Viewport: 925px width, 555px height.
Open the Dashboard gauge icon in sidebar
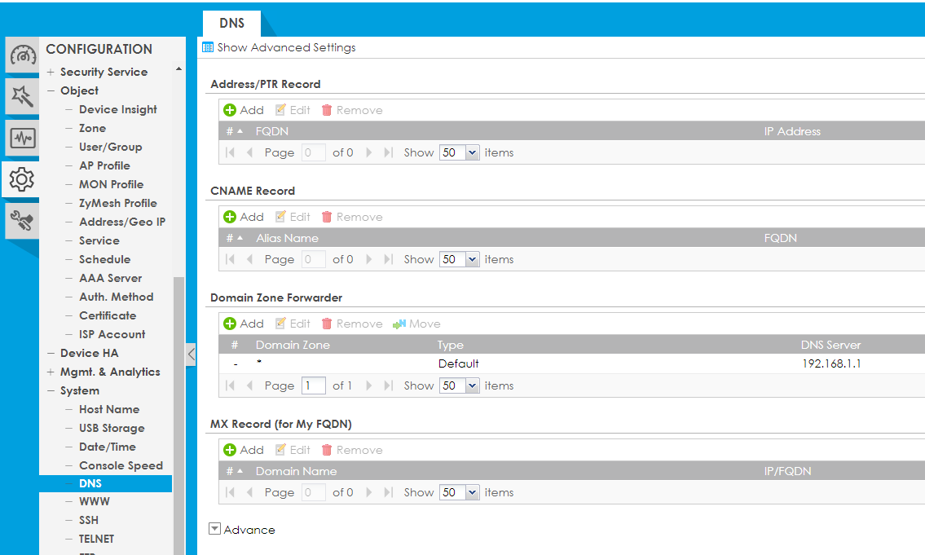point(22,56)
